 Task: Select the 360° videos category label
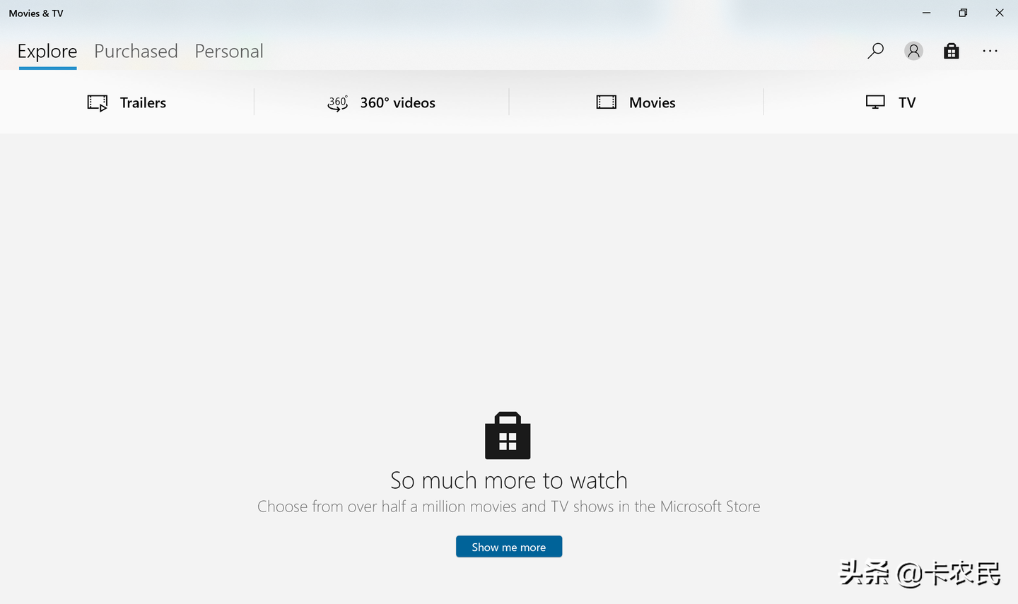pyautogui.click(x=397, y=103)
